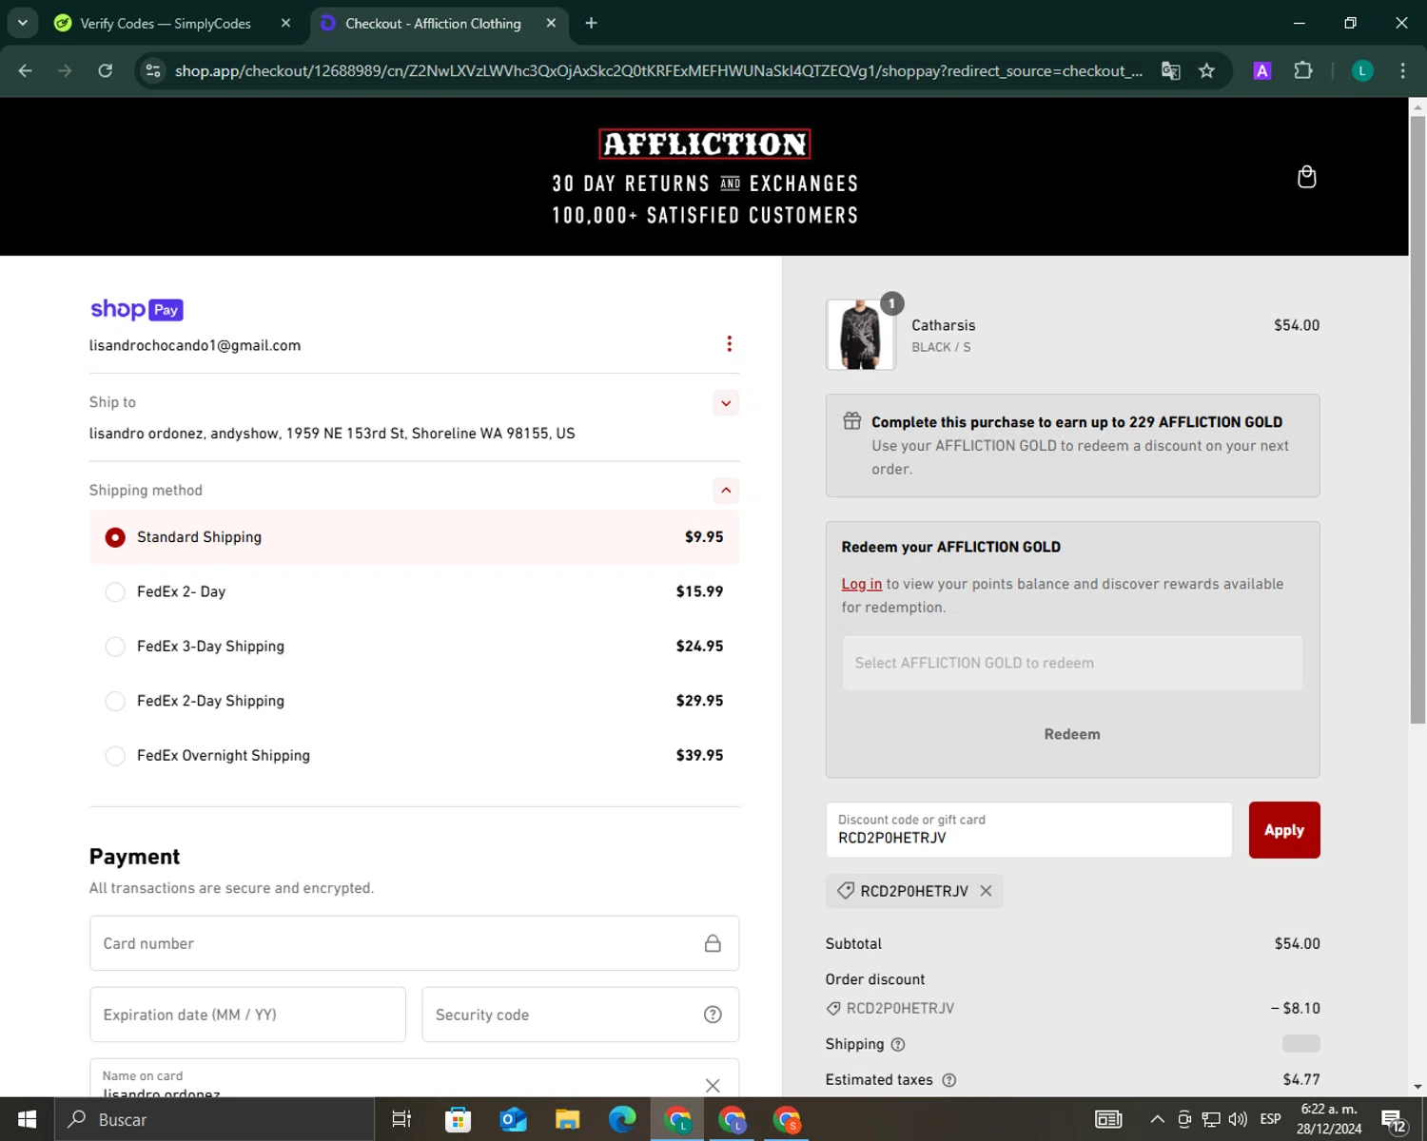Viewport: 1427px width, 1141px height.
Task: Apply the discount code
Action: (1284, 830)
